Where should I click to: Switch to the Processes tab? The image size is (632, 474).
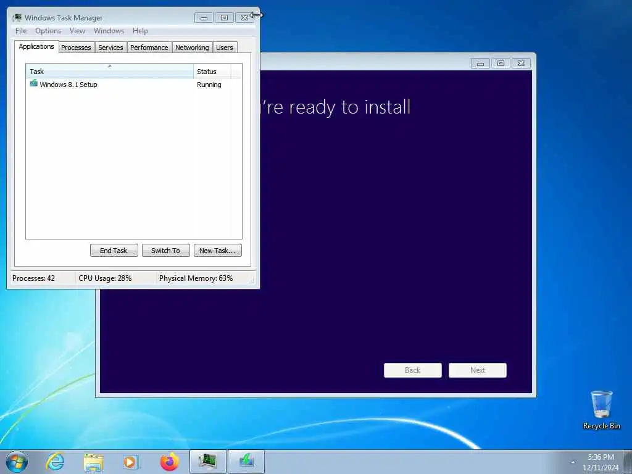coord(76,48)
